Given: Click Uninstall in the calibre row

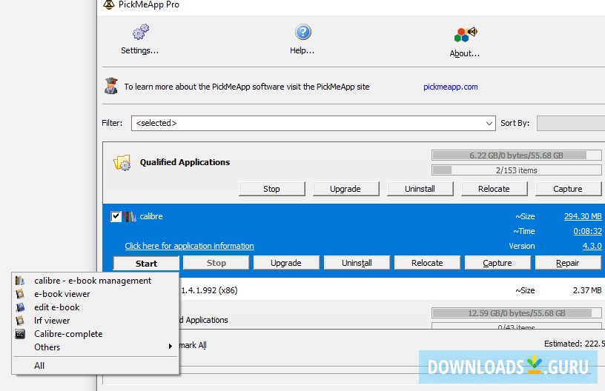Looking at the screenshot, I should click(x=357, y=263).
